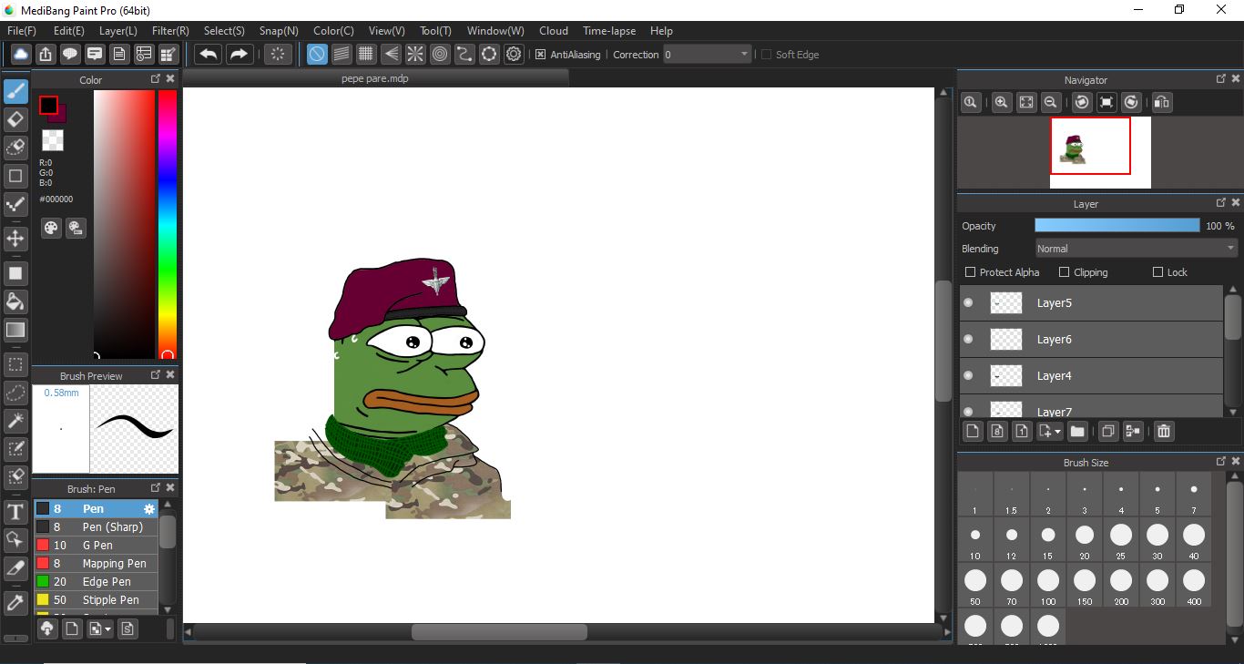Select the Move tool

[x=15, y=239]
